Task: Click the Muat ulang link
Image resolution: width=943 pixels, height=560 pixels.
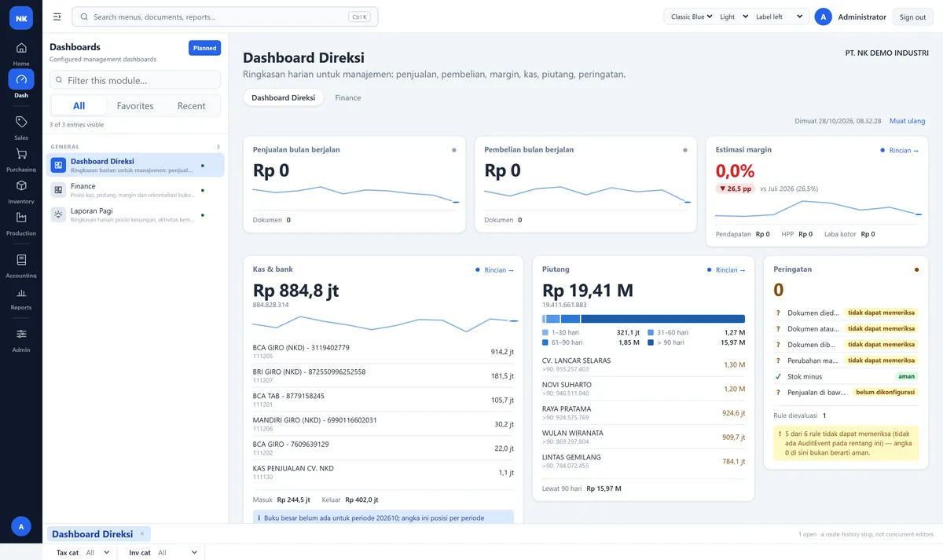Action: (x=907, y=121)
